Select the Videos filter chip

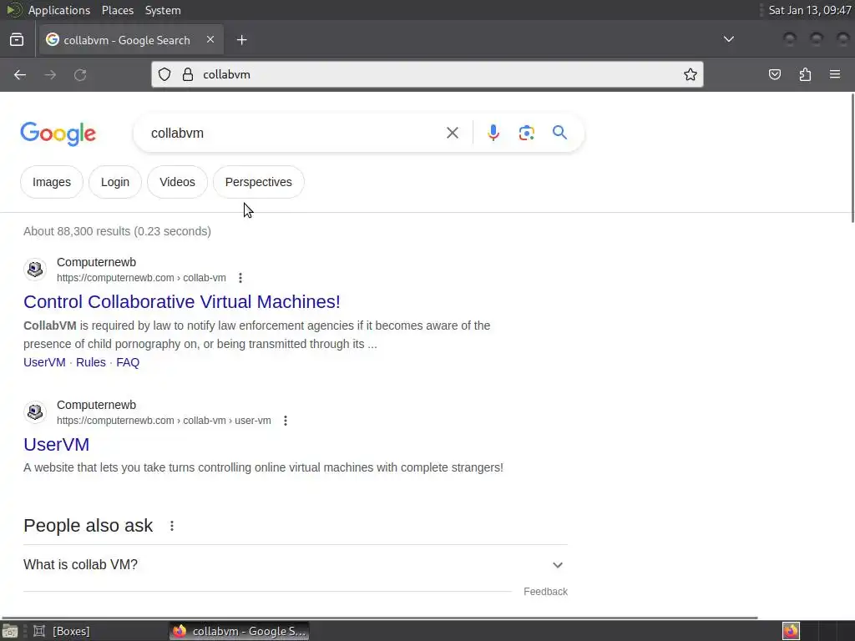tap(177, 182)
